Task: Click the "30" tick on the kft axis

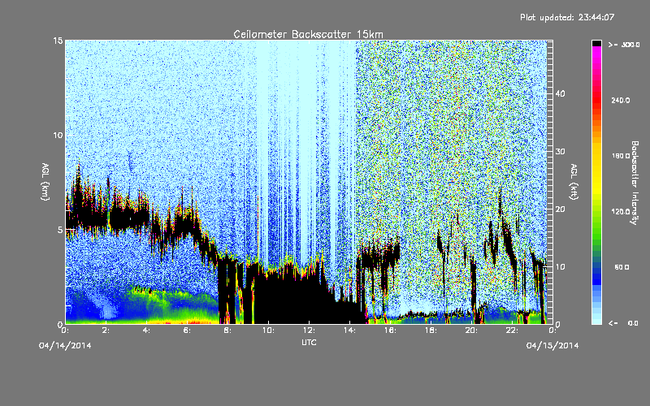Action: click(560, 151)
